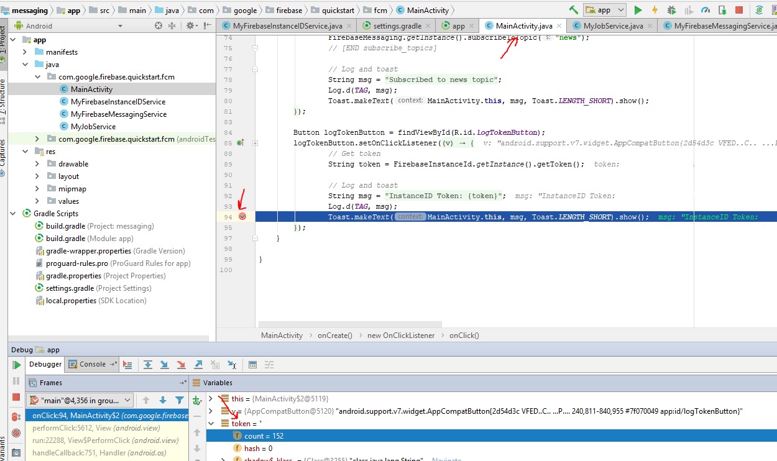Open the Android Profiler gauge icon
Screen dimensions: 777x461
click(705, 10)
